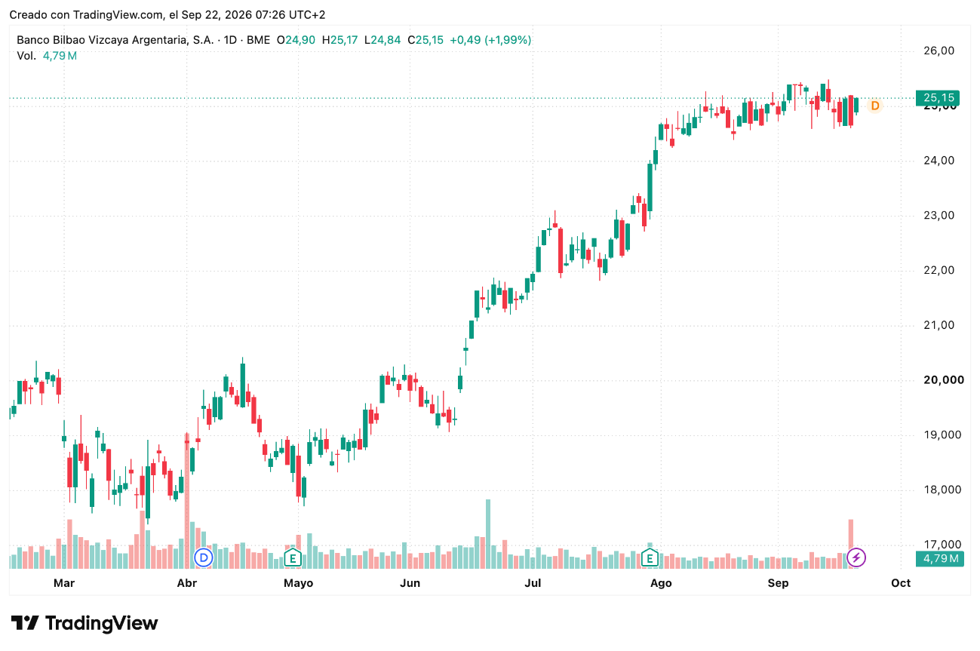Viewport: 980px width, 651px height.
Task: Click the 4,79 M volume axis label
Action: 939,558
